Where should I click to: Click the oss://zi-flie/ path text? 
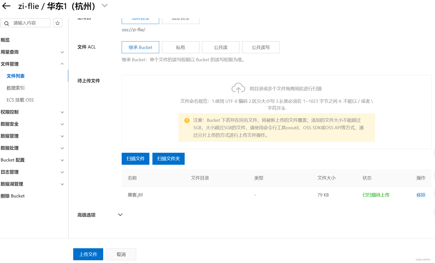pyautogui.click(x=133, y=30)
